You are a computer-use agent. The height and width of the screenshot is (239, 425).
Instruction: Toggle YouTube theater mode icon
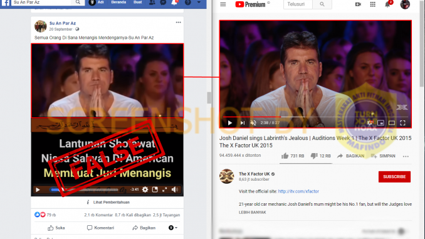392,123
